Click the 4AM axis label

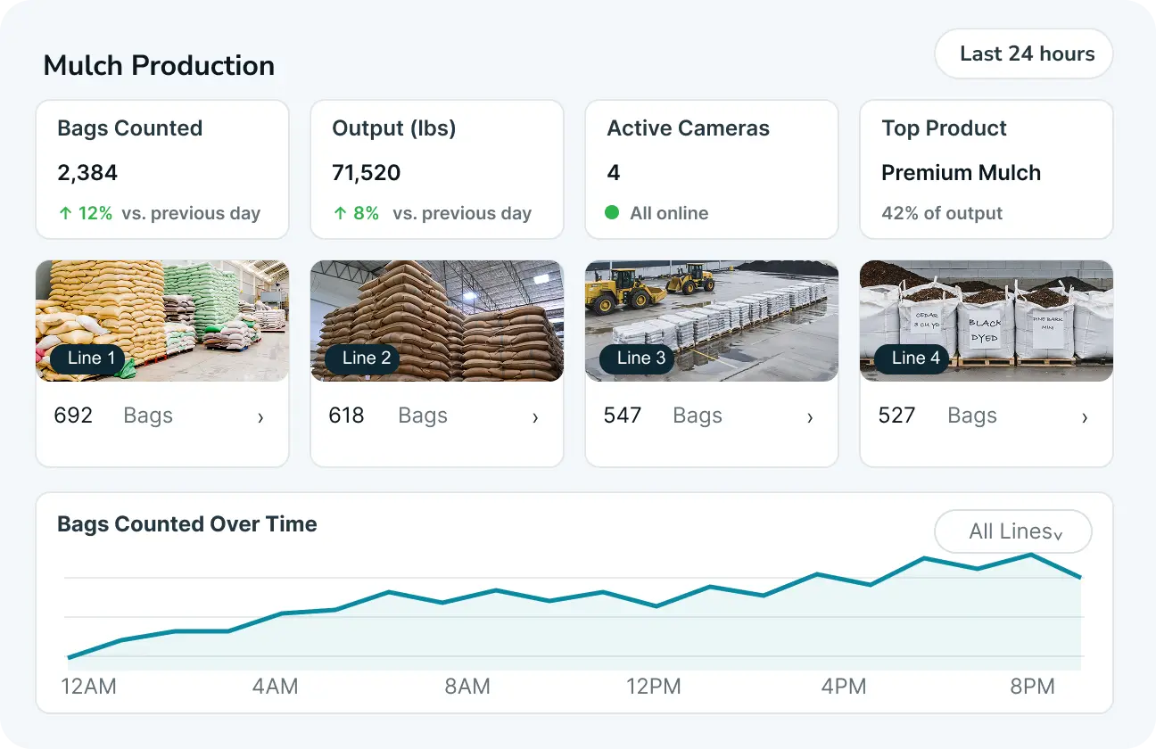(x=275, y=687)
